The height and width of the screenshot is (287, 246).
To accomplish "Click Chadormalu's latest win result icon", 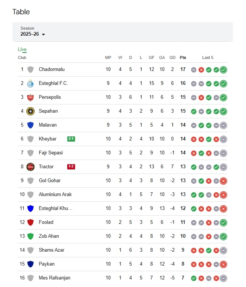I will point(223,69).
